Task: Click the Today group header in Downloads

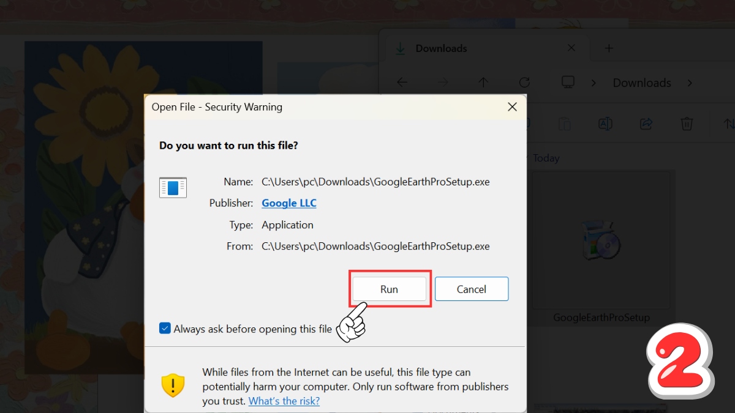Action: tap(546, 158)
